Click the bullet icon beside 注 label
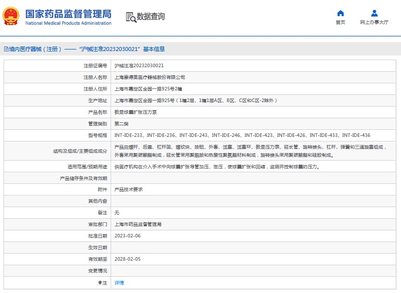This screenshot has height=293, width=401. click(x=100, y=283)
